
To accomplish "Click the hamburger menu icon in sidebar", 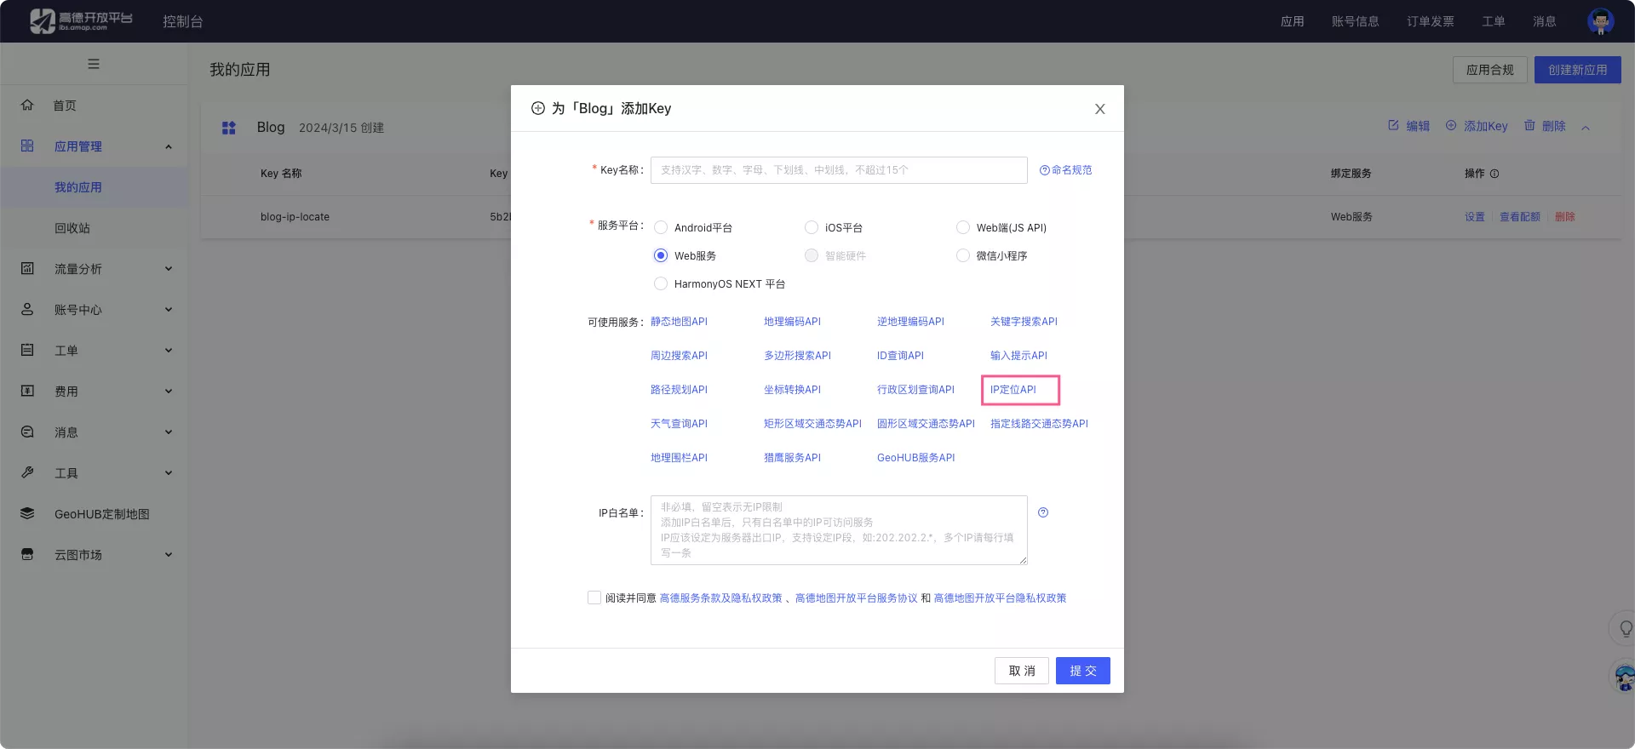I will [94, 64].
